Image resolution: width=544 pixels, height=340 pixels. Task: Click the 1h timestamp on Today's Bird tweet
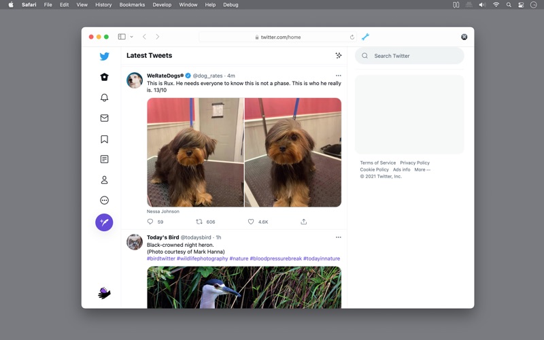(218, 237)
